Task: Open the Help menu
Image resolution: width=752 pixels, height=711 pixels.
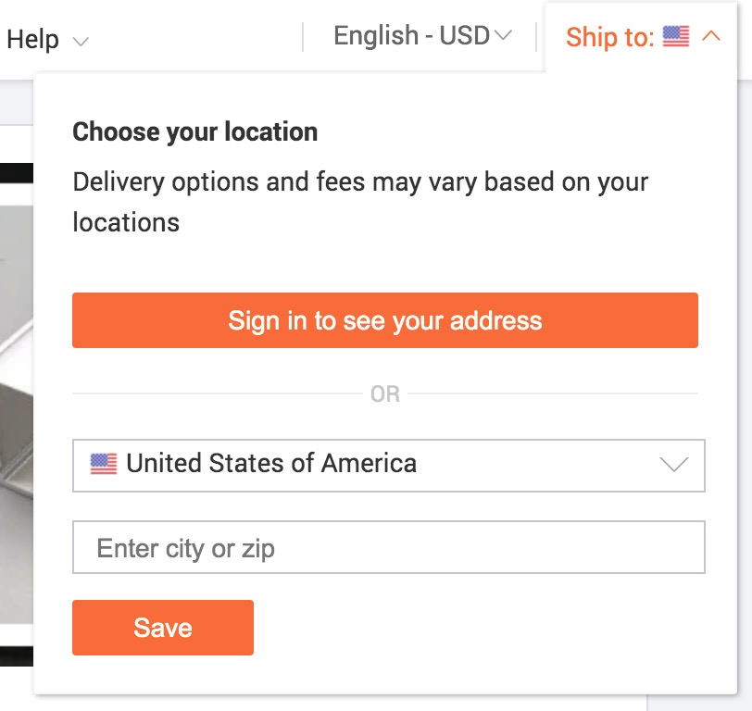Action: 32,40
